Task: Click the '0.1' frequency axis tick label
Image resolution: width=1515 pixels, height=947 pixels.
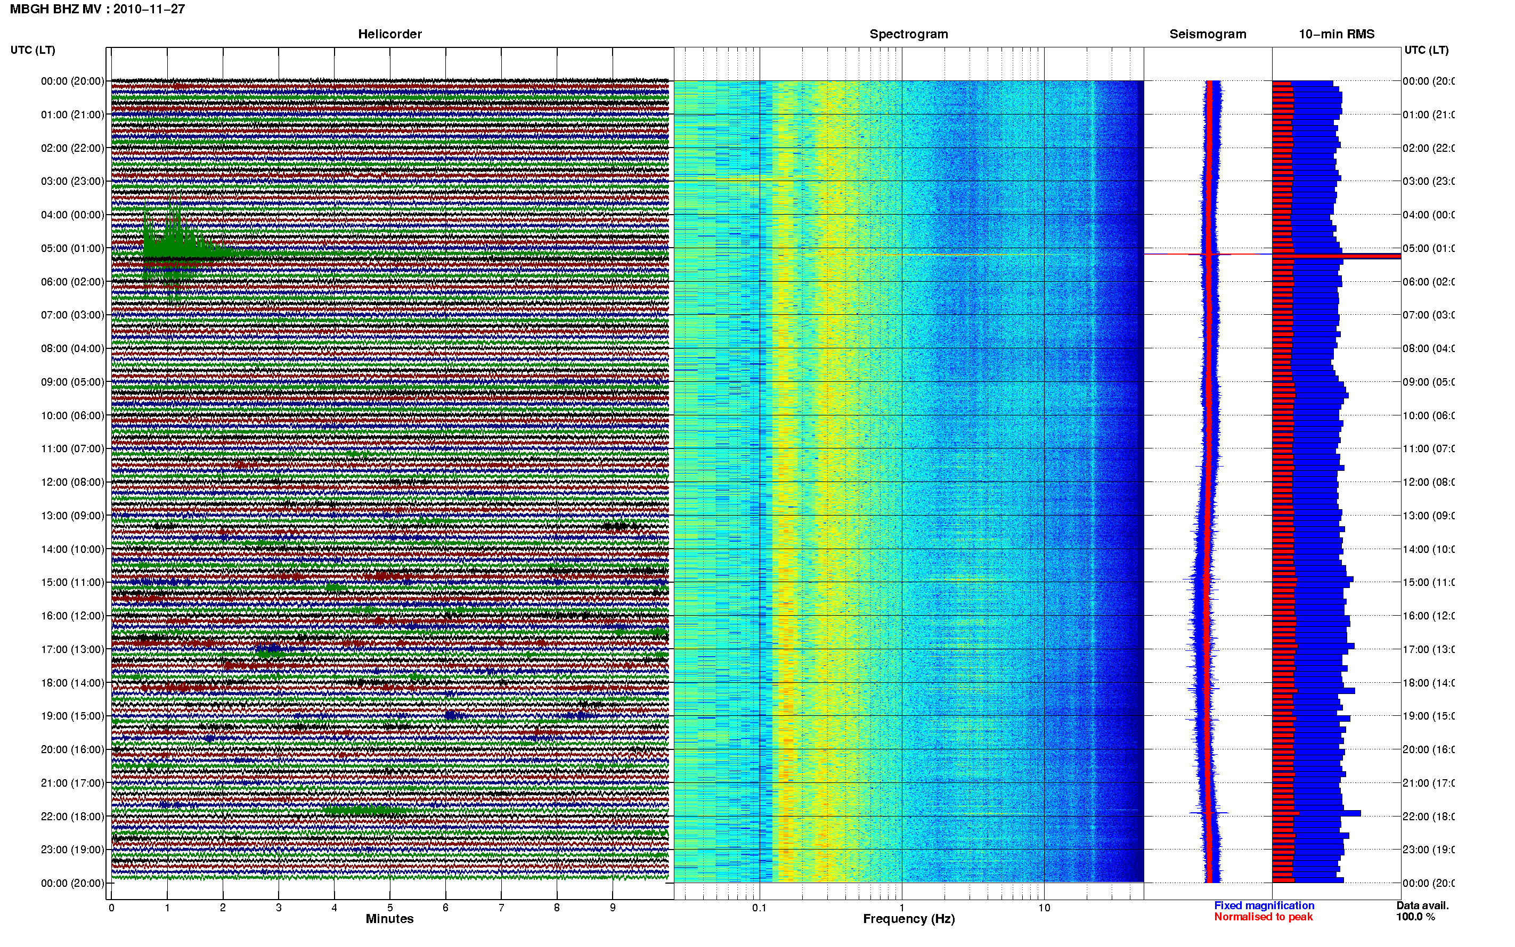Action: (x=759, y=908)
